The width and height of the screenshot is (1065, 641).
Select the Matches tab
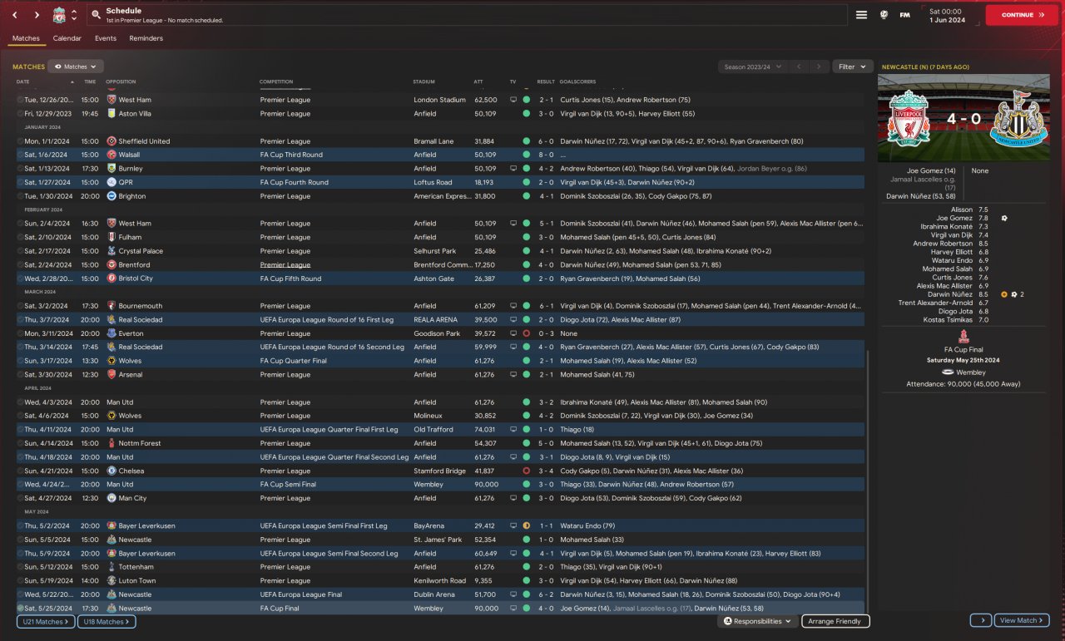[26, 38]
